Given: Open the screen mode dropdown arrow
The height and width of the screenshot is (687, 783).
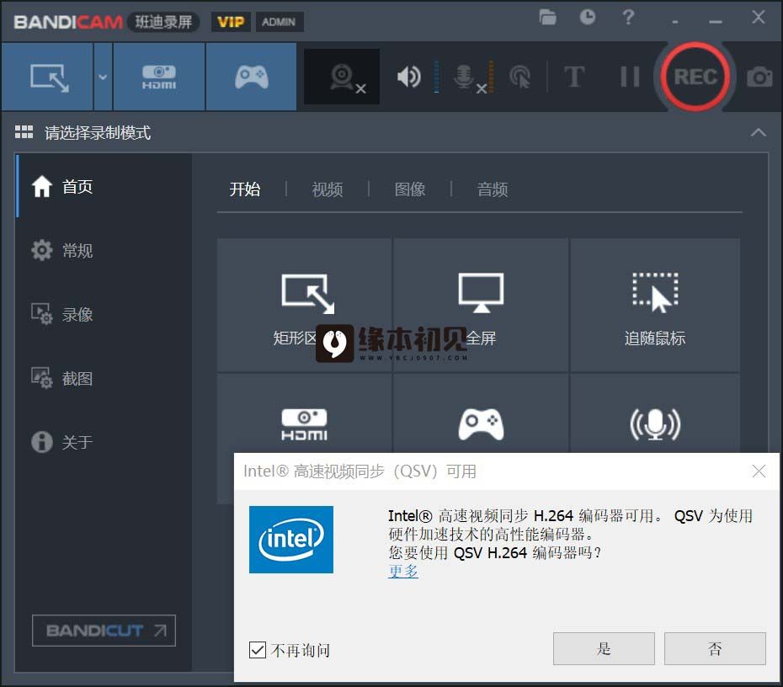Looking at the screenshot, I should click(103, 77).
